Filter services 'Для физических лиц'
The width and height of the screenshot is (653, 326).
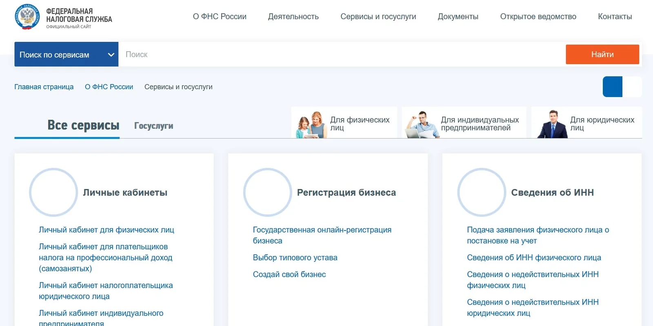[x=344, y=123]
